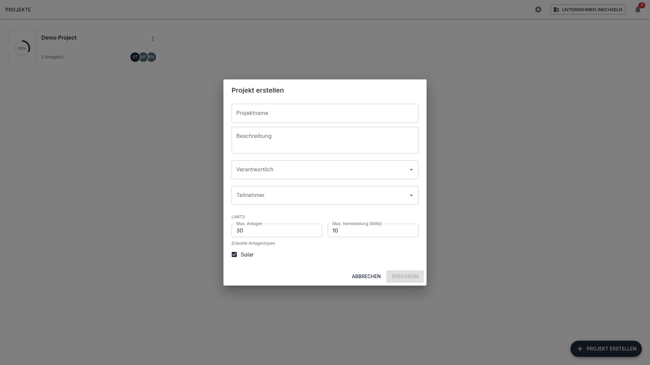
Task: Open Demo Project three-dot menu
Action: click(153, 39)
